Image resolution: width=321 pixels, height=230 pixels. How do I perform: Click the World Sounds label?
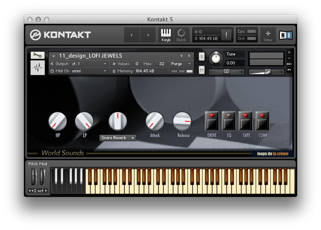[x=63, y=153]
